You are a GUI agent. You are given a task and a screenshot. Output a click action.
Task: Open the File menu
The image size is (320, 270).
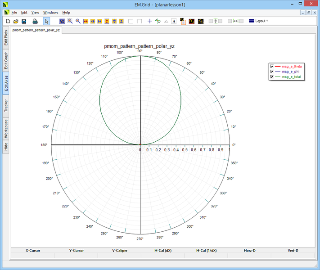pyautogui.click(x=14, y=12)
